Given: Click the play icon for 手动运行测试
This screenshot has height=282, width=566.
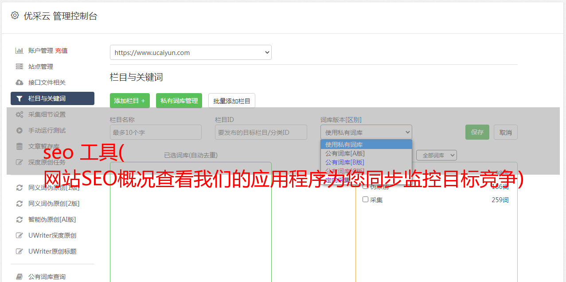Looking at the screenshot, I should click(x=20, y=130).
